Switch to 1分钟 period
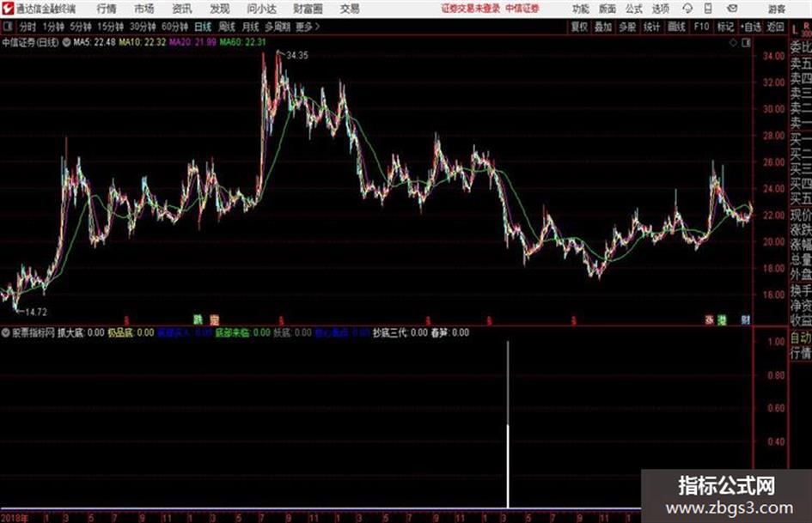 click(x=53, y=27)
